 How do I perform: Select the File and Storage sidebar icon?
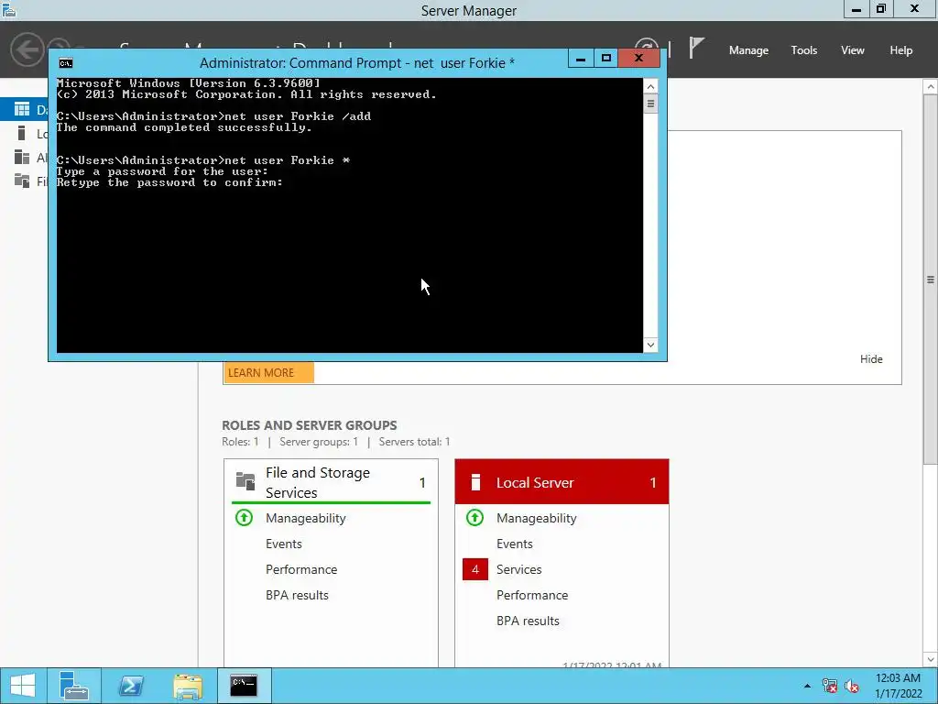tap(22, 181)
